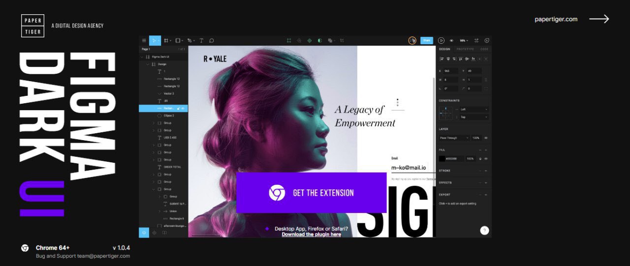Open vertical constraint Top dropdown
The image size is (630, 266).
(474, 117)
